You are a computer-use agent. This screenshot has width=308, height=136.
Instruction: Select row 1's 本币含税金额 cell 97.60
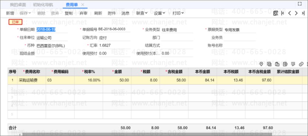(260, 80)
